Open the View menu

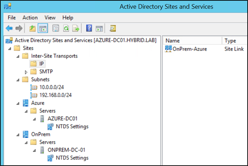coord(50,17)
